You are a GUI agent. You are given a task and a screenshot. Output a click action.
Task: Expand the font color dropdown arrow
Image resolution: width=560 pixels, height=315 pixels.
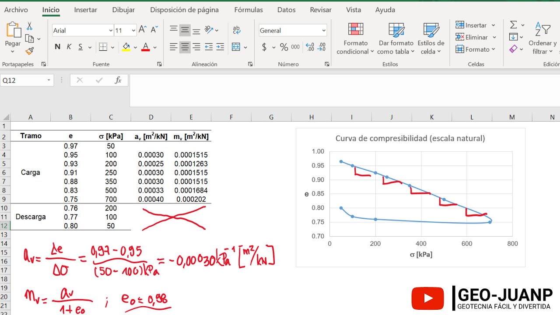pos(155,47)
